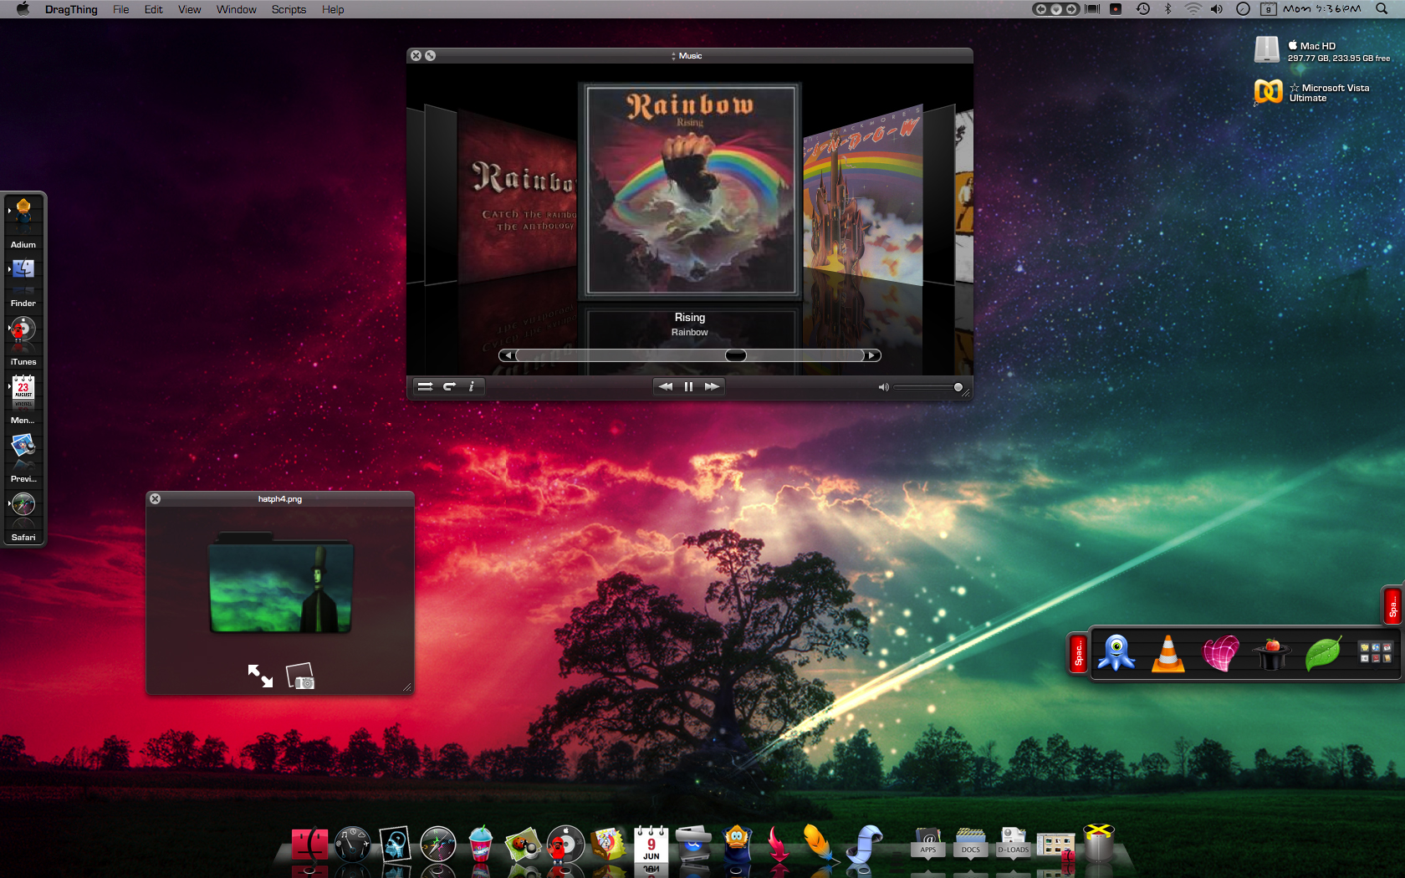Viewport: 1405px width, 878px height.
Task: Toggle shuffle in the Music widget
Action: pos(425,386)
